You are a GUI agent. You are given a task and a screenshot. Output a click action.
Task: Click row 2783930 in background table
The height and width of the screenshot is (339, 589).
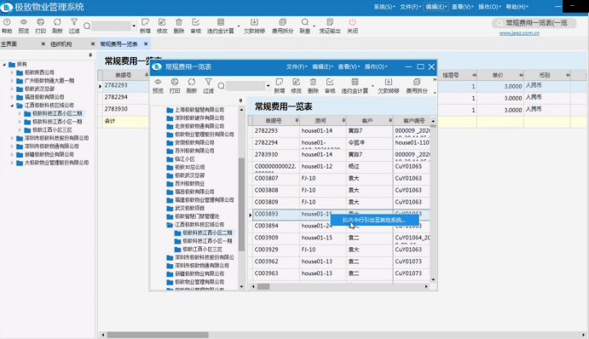coord(116,109)
